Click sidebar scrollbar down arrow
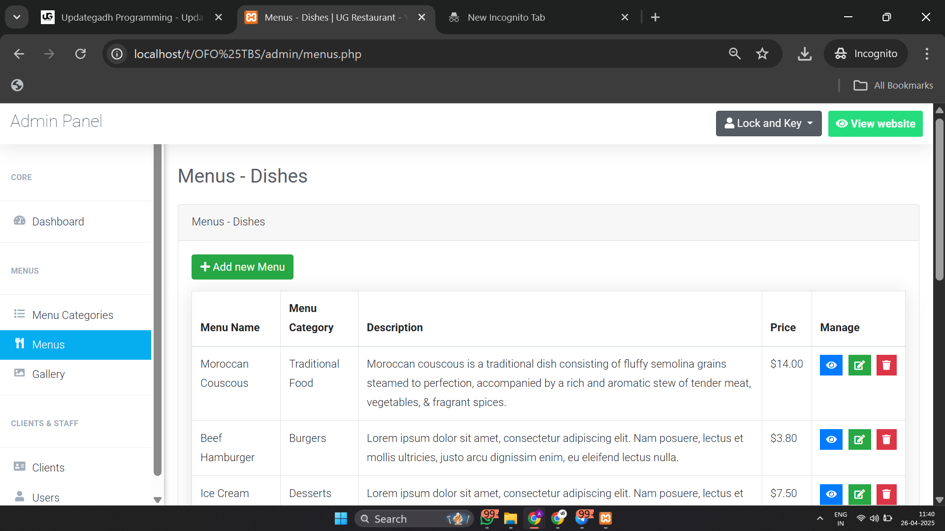Viewport: 945px width, 531px height. [158, 500]
